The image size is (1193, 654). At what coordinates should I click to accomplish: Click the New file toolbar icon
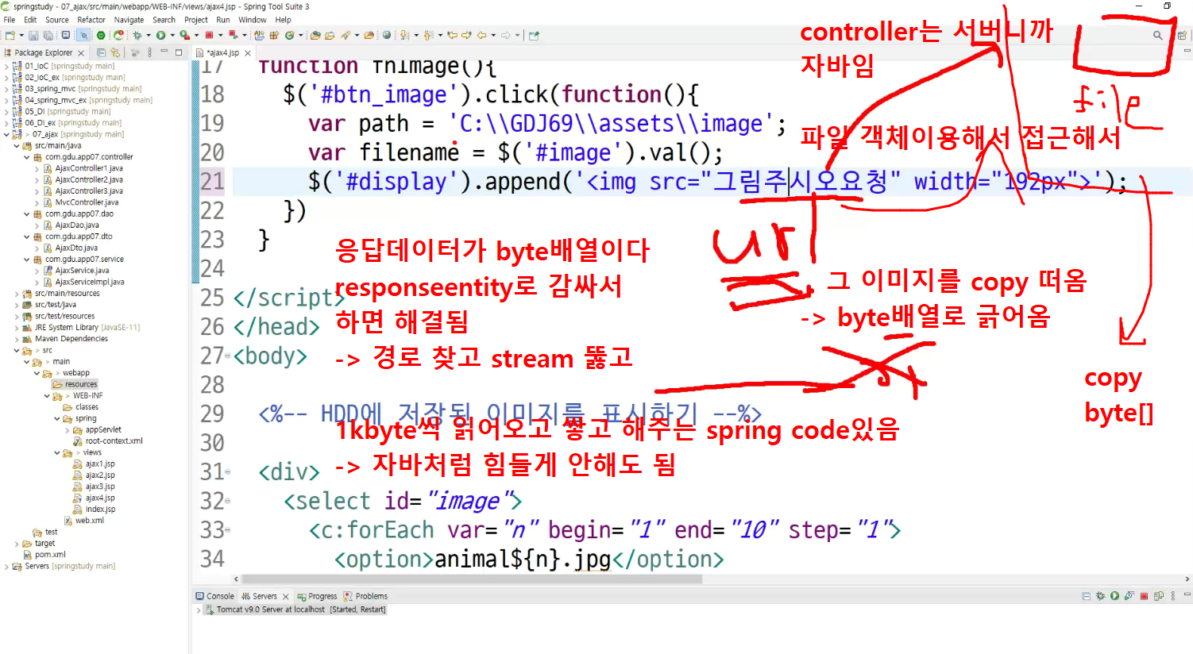(10, 35)
